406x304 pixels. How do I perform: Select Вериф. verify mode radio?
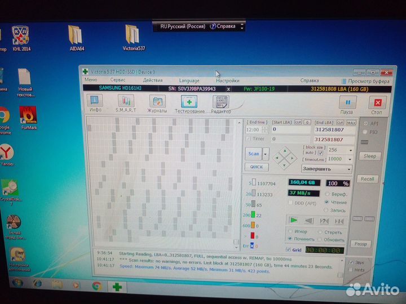[327, 194]
